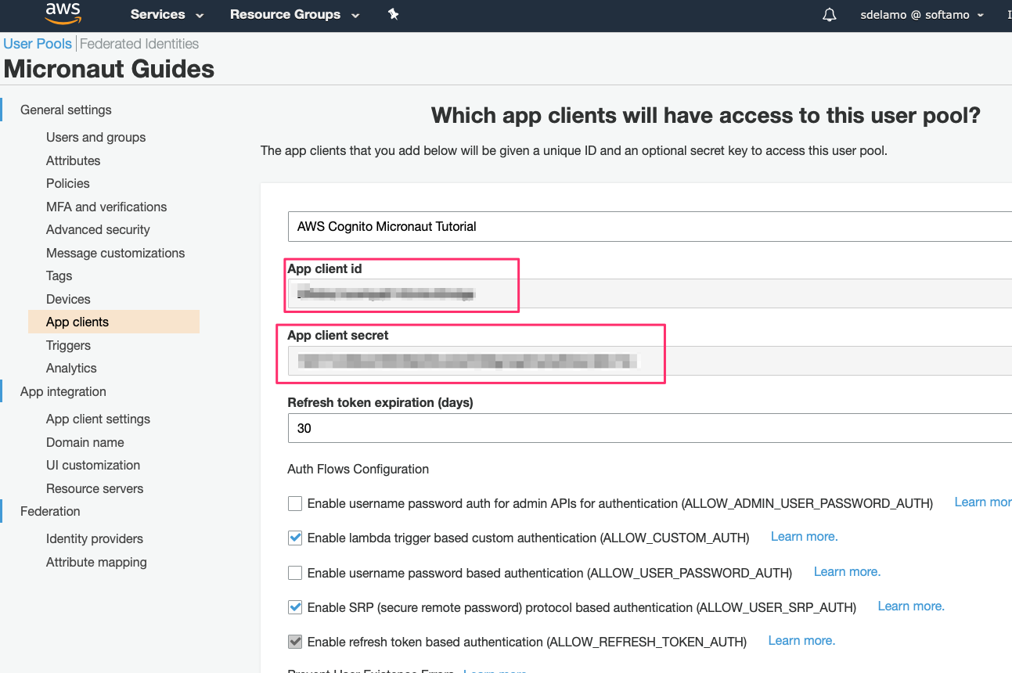Viewport: 1012px width, 673px height.
Task: Go to App client settings
Action: (x=98, y=419)
